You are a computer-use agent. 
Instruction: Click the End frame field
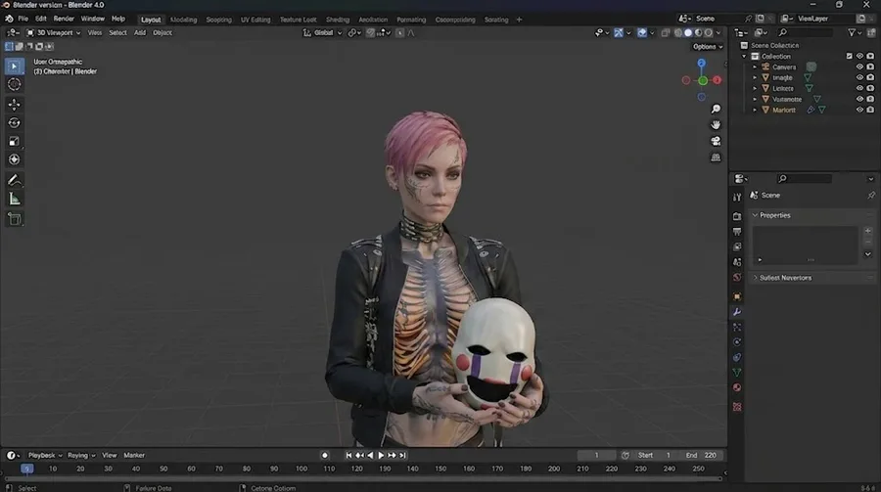[702, 456]
